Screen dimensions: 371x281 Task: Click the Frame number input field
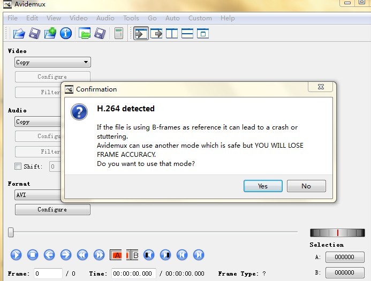click(48, 274)
